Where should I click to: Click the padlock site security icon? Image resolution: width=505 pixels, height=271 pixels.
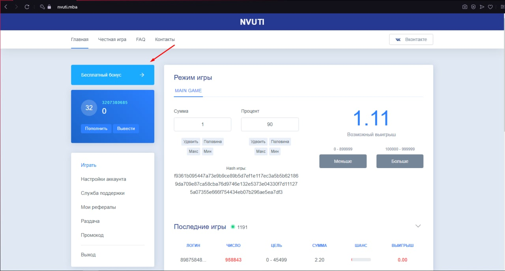point(49,7)
